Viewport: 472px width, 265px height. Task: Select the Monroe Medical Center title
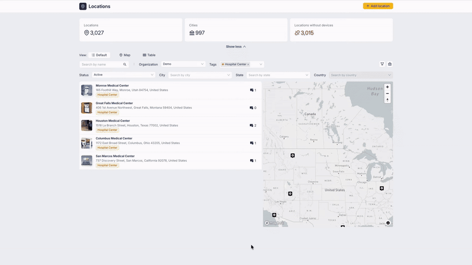point(112,86)
